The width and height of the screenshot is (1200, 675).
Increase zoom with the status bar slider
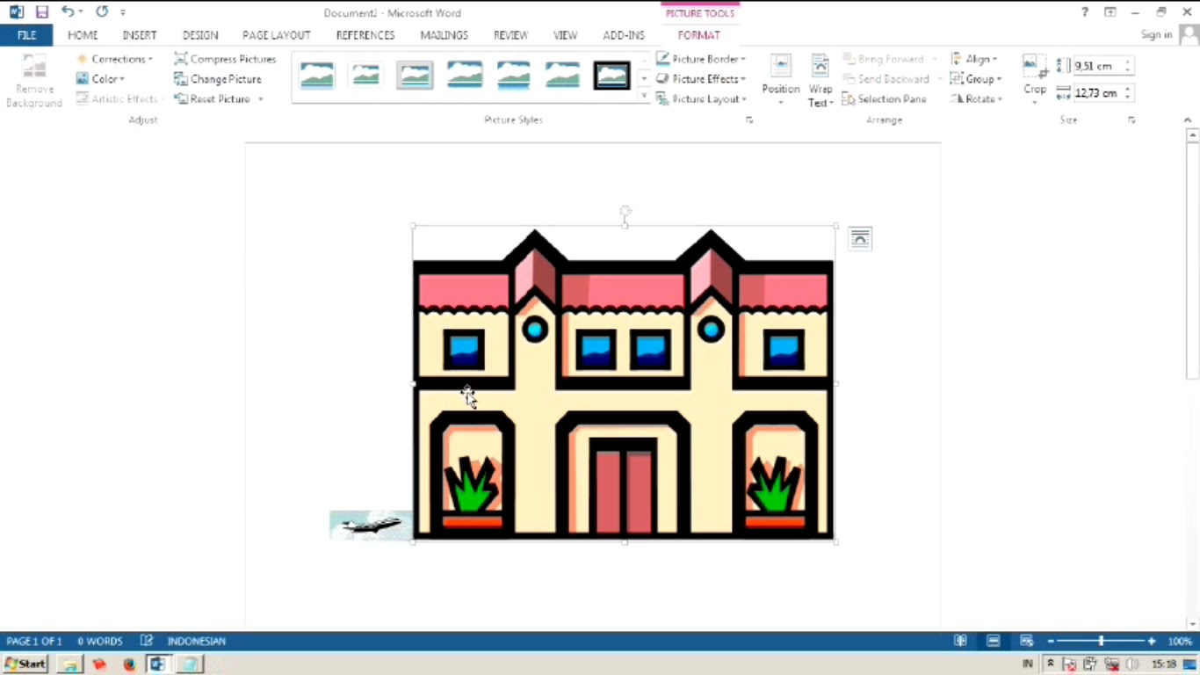pos(1151,641)
